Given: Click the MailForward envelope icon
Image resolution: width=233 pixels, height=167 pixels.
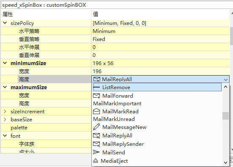Looking at the screenshot, I should click(96, 96).
